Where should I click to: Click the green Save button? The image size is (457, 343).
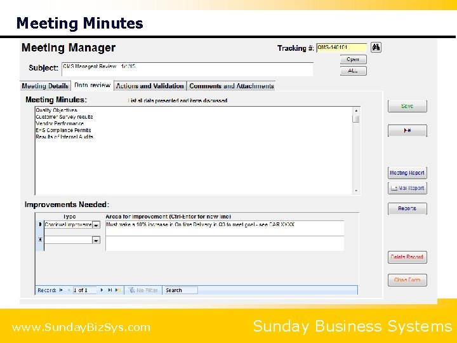(407, 106)
